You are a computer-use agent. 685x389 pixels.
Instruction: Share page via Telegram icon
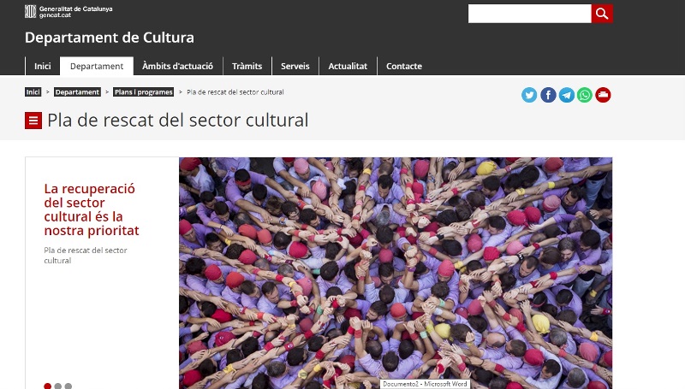click(x=567, y=95)
